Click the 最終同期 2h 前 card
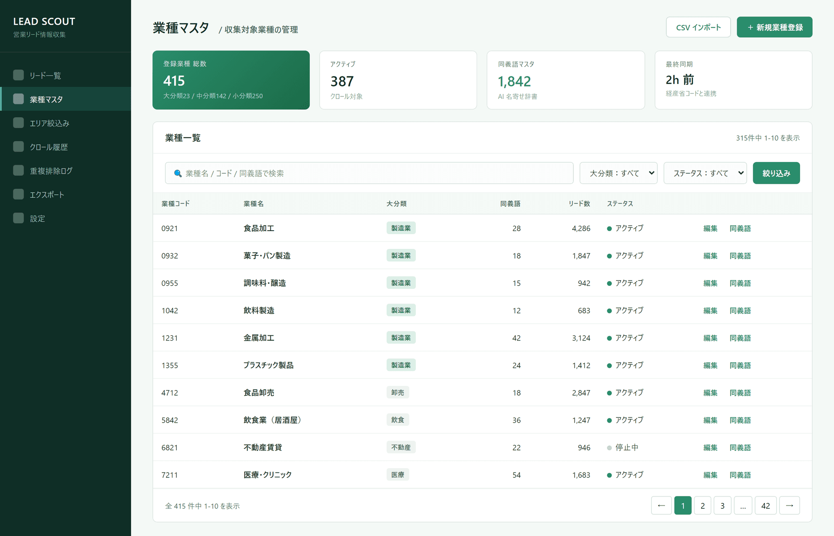This screenshot has width=834, height=536. tap(733, 80)
